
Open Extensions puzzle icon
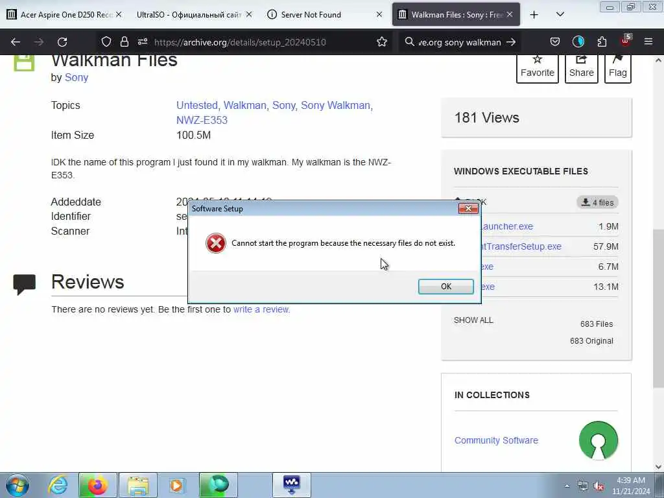tap(602, 42)
